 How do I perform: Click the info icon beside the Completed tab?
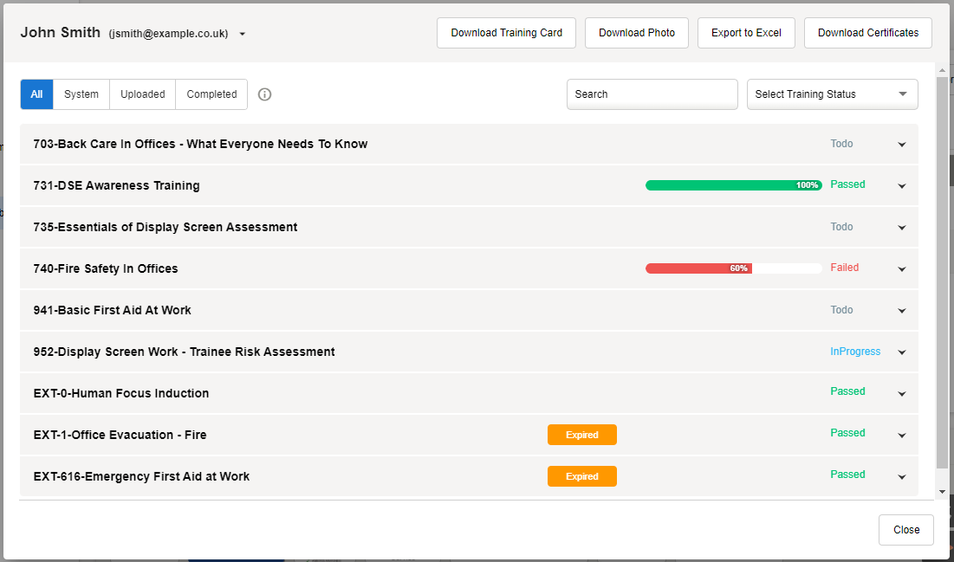click(x=265, y=94)
